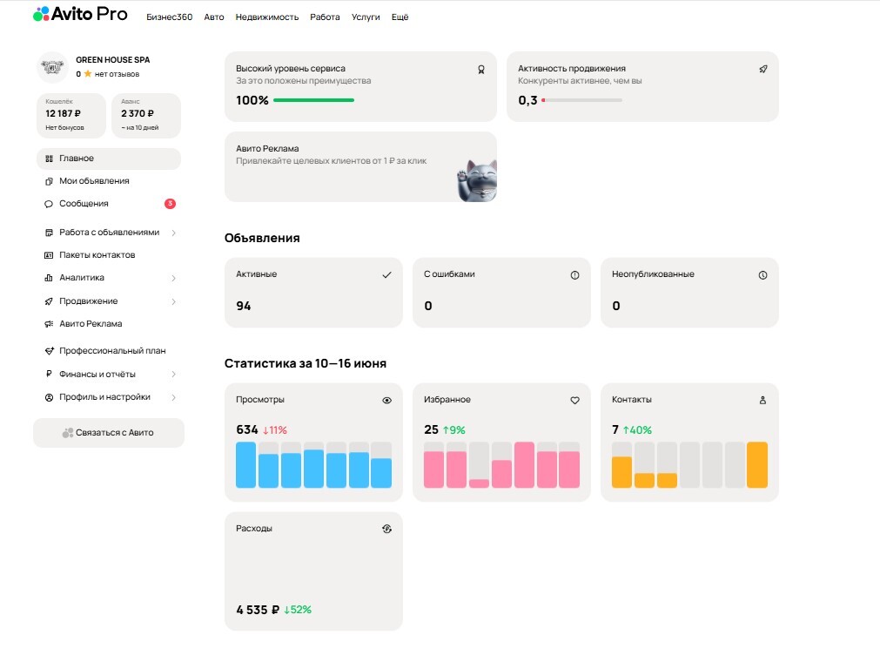Select Главное in the sidebar

tap(109, 159)
